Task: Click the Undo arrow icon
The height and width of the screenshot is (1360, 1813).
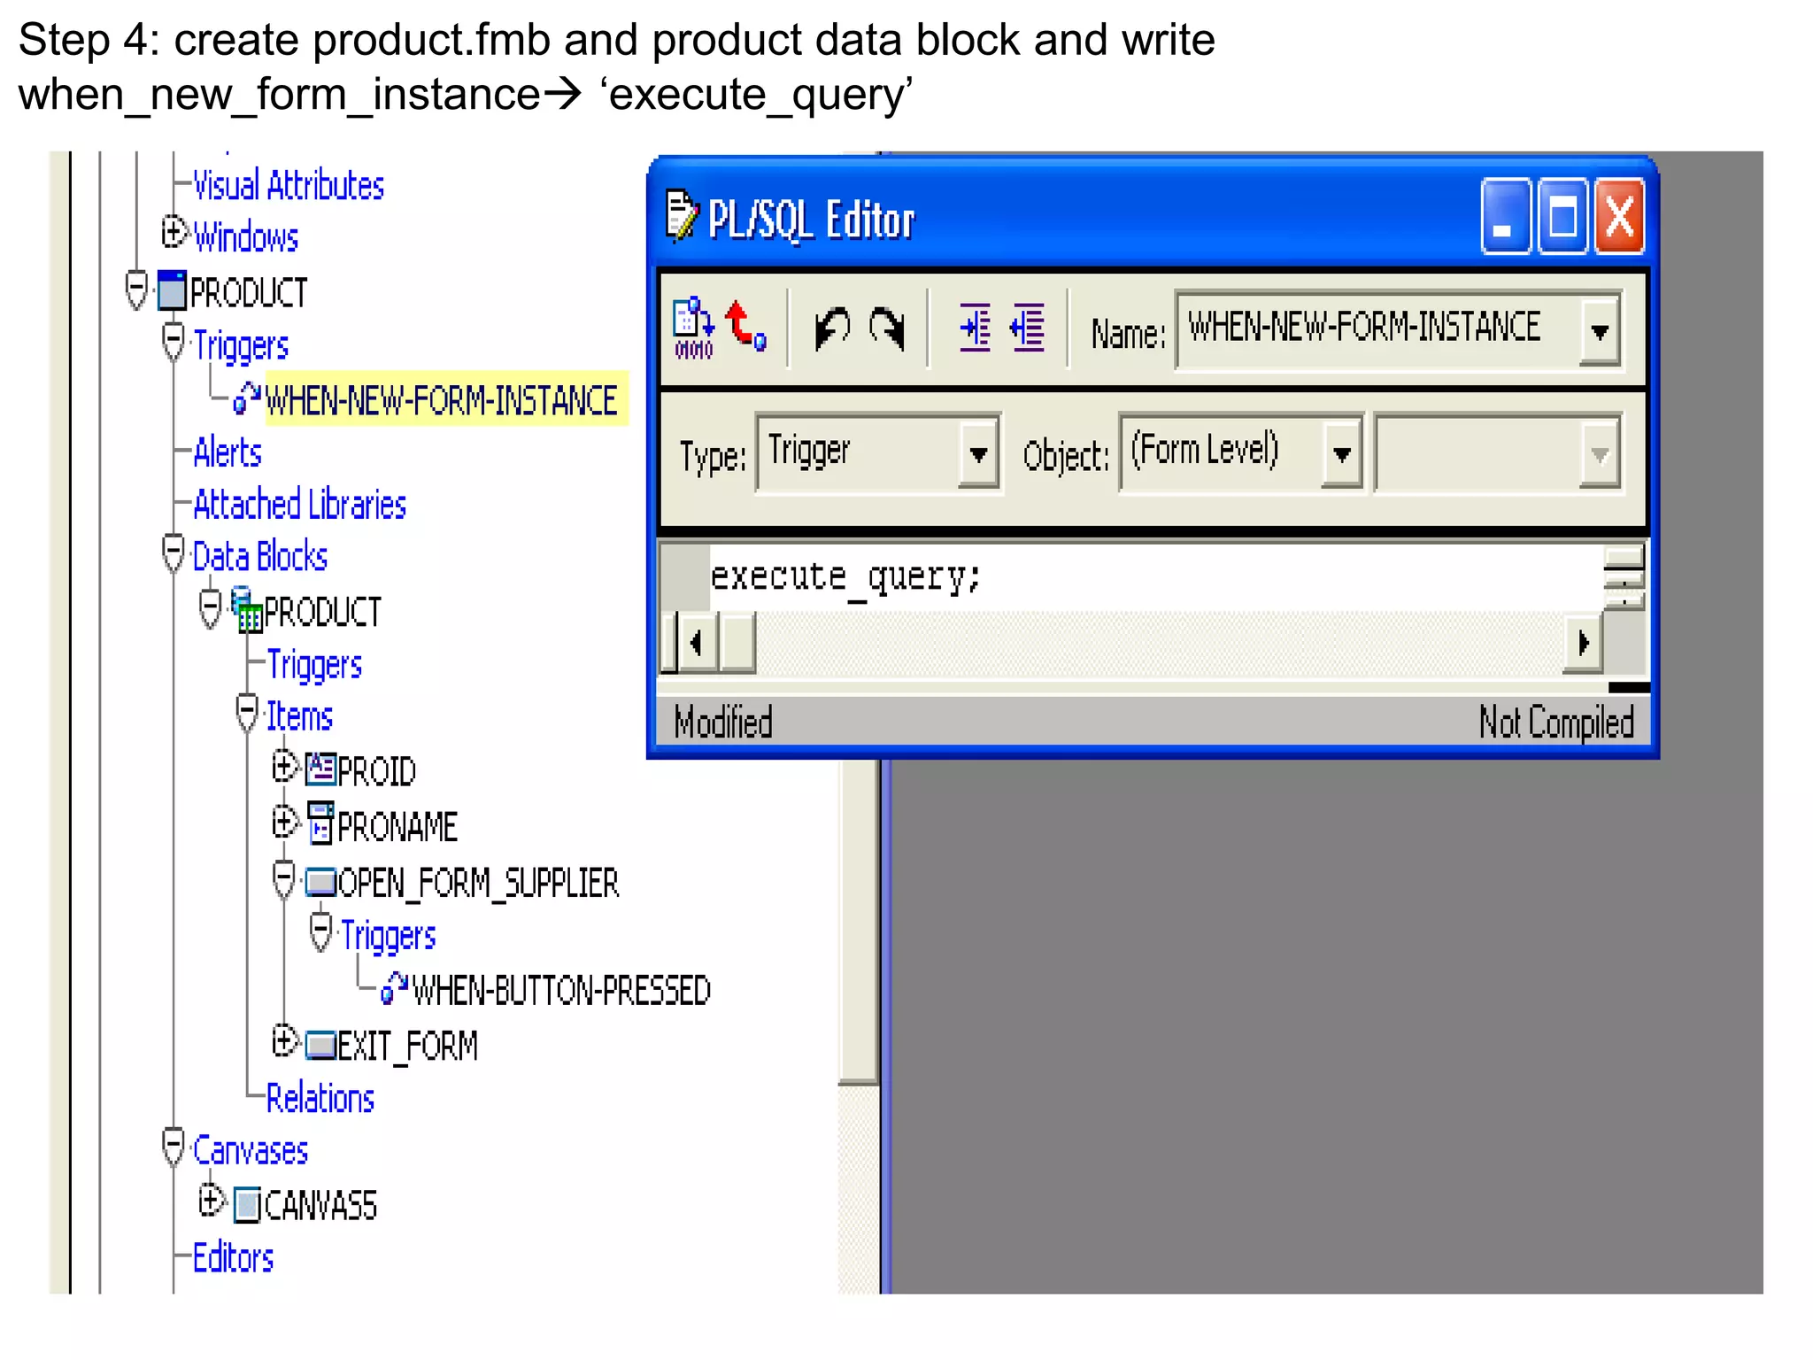Action: point(832,328)
